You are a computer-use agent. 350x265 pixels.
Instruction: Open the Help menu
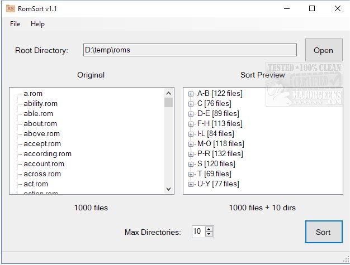coord(38,24)
